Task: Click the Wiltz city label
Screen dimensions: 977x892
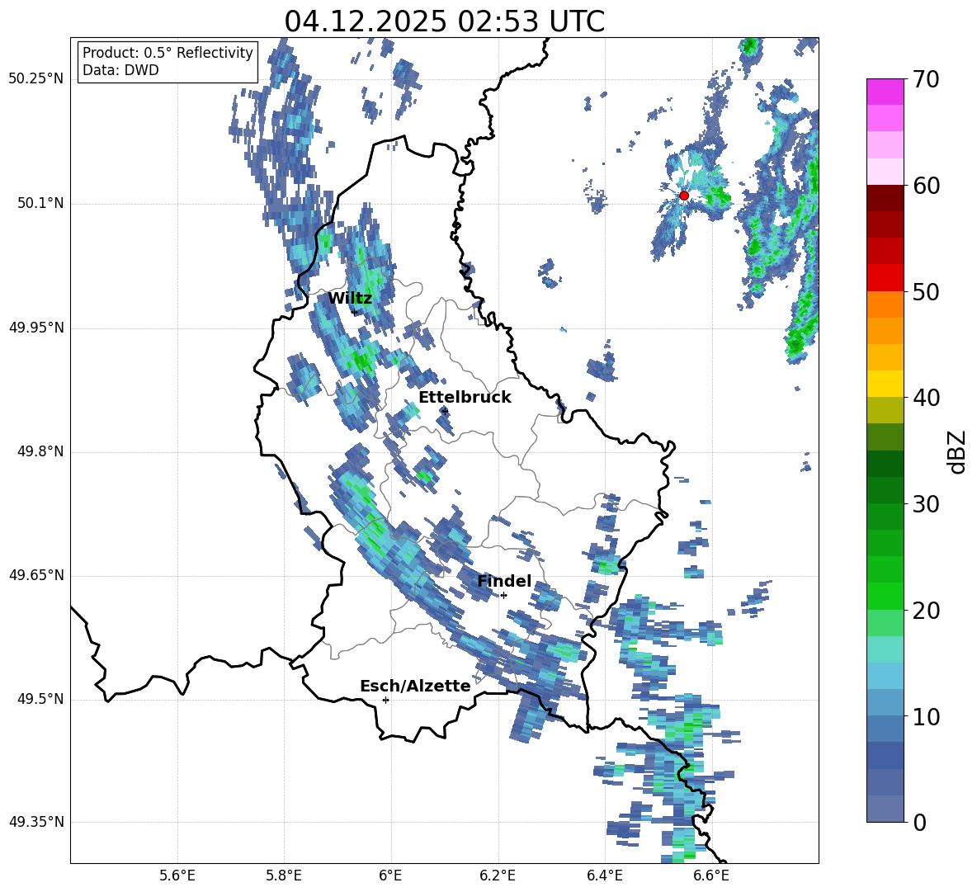Action: click(x=350, y=299)
